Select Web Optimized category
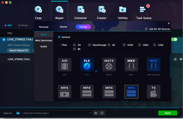Image resolution: width=183 pixels, height=119 pixels. [44, 41]
